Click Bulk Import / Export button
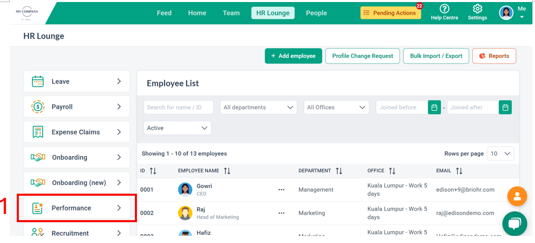The height and width of the screenshot is (243, 535). 436,56
